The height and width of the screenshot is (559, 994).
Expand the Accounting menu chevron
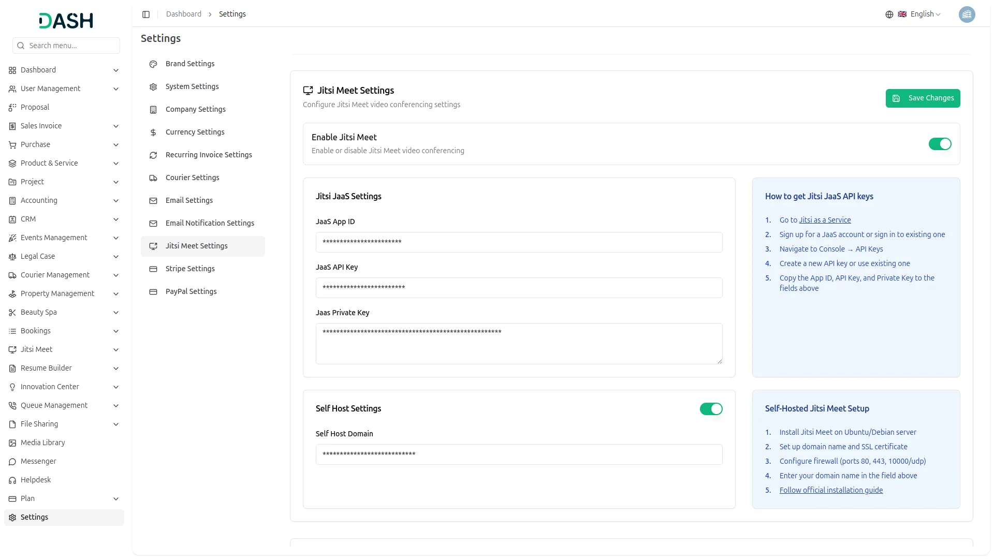pyautogui.click(x=116, y=201)
